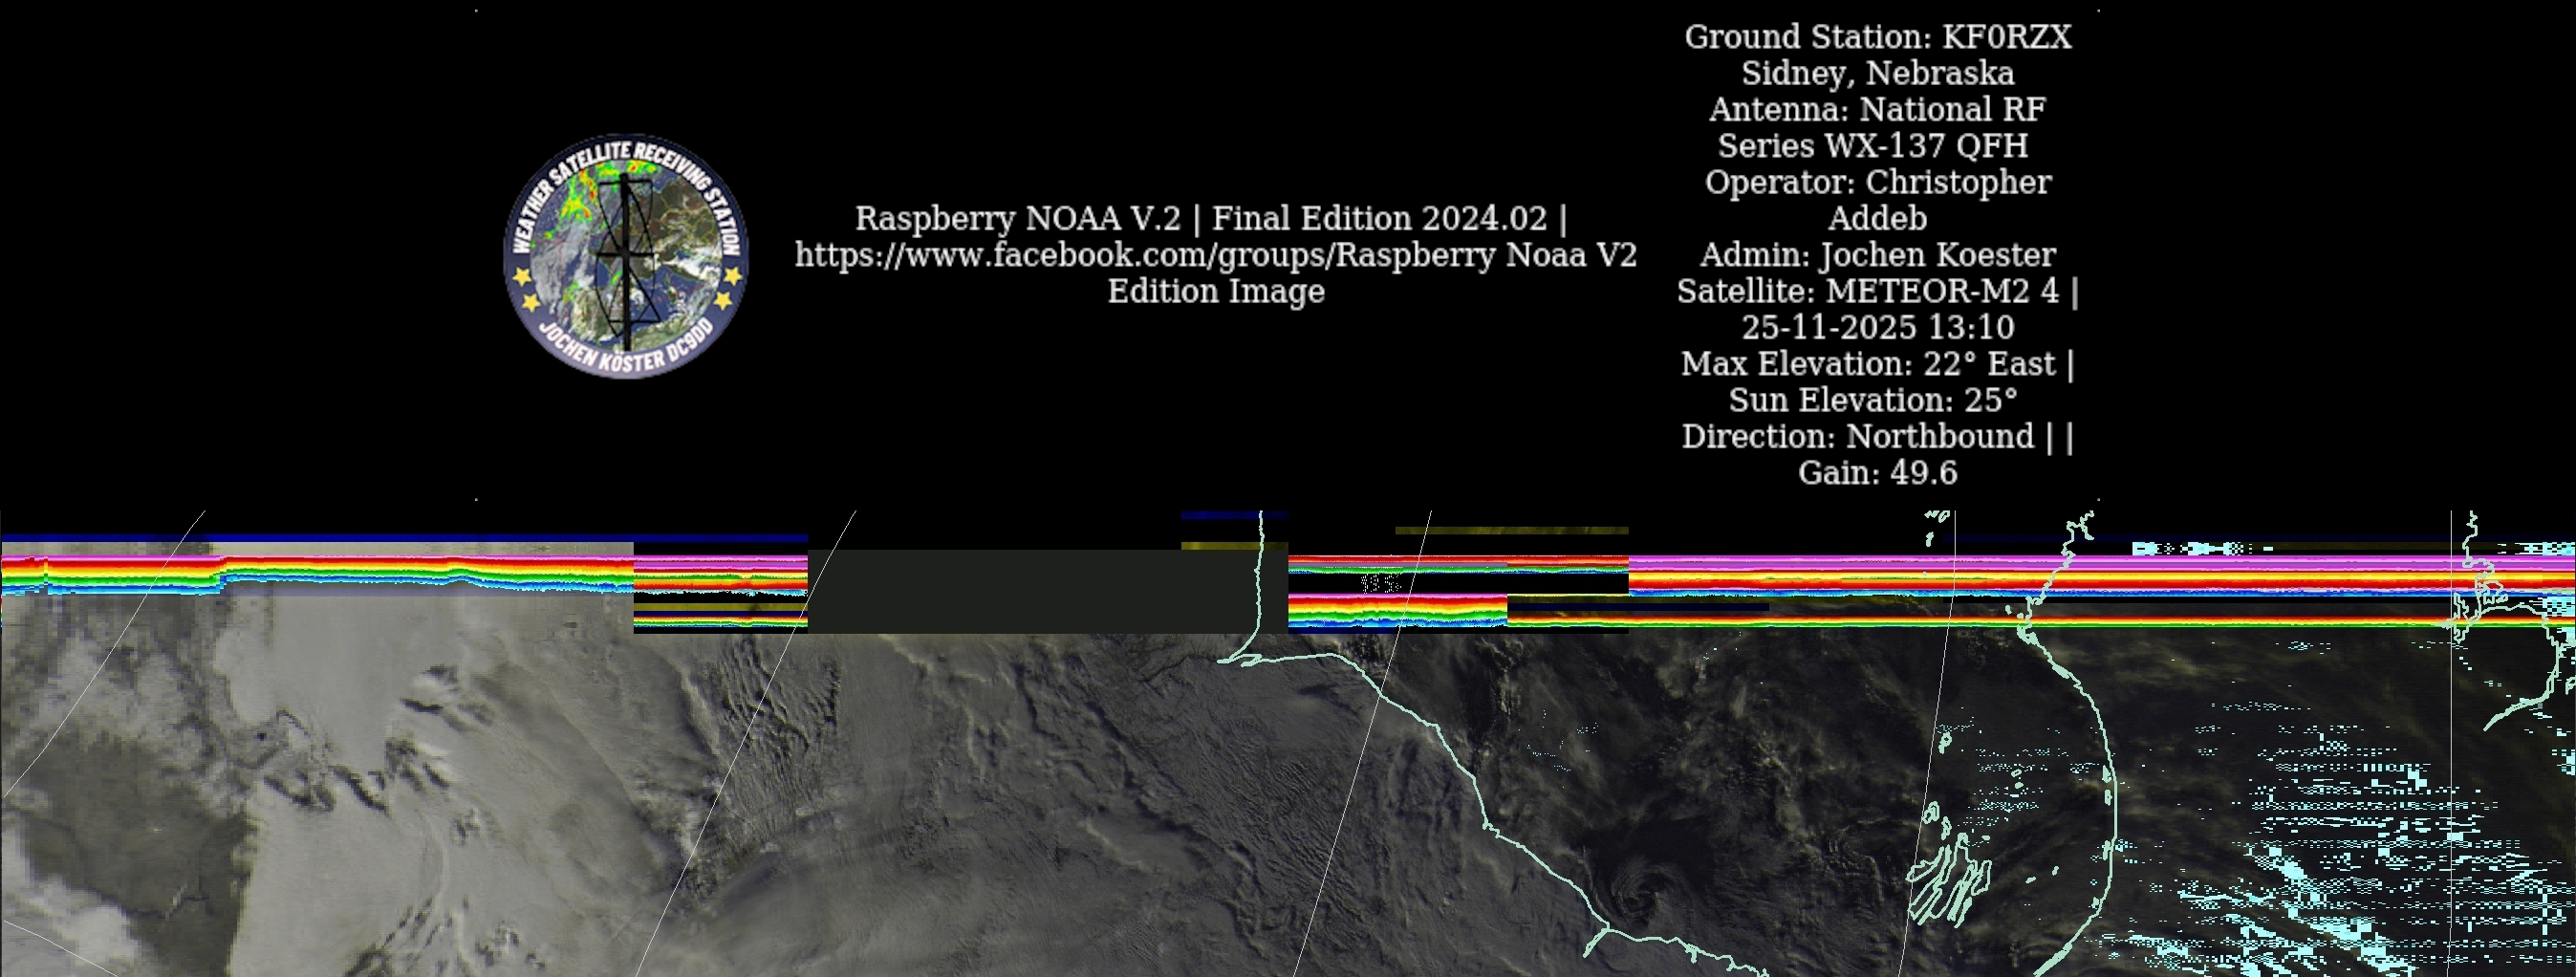Click the Sun Elevation: 25° text
This screenshot has width=2576, height=977.
(1872, 400)
